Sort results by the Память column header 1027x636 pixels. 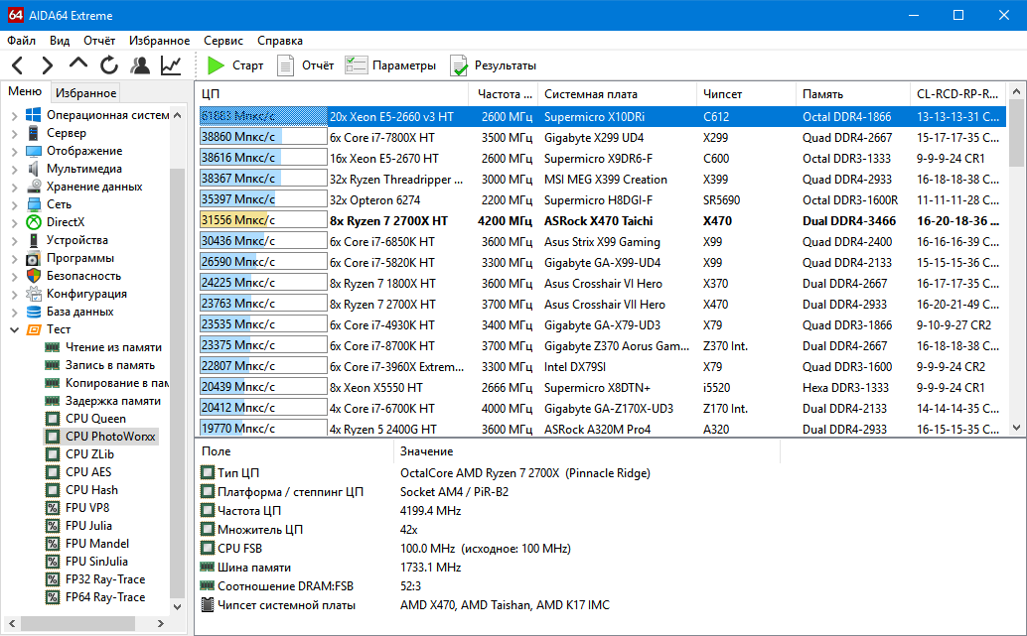click(x=853, y=94)
